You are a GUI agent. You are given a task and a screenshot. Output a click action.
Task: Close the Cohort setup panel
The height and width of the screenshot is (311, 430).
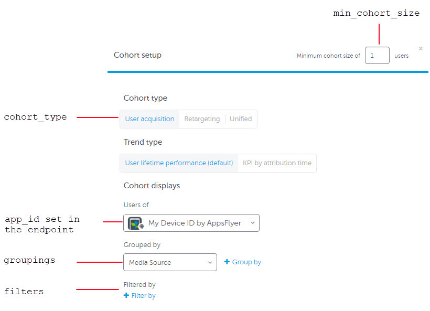[421, 49]
